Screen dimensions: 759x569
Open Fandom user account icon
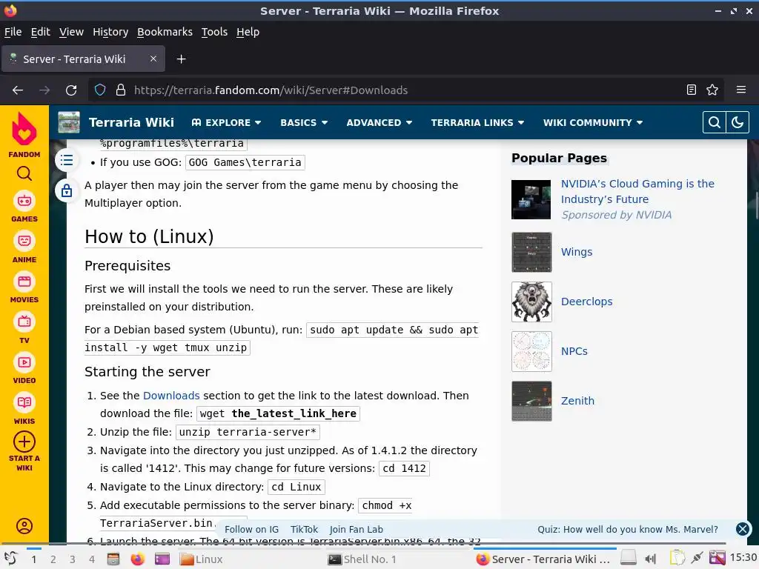(x=24, y=526)
